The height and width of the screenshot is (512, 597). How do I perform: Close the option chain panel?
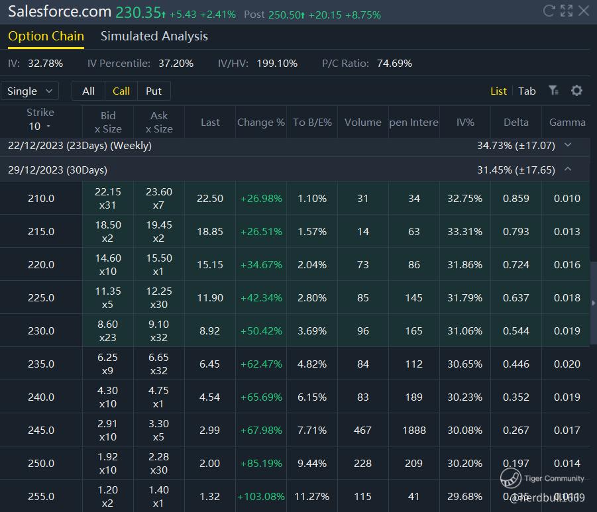584,11
